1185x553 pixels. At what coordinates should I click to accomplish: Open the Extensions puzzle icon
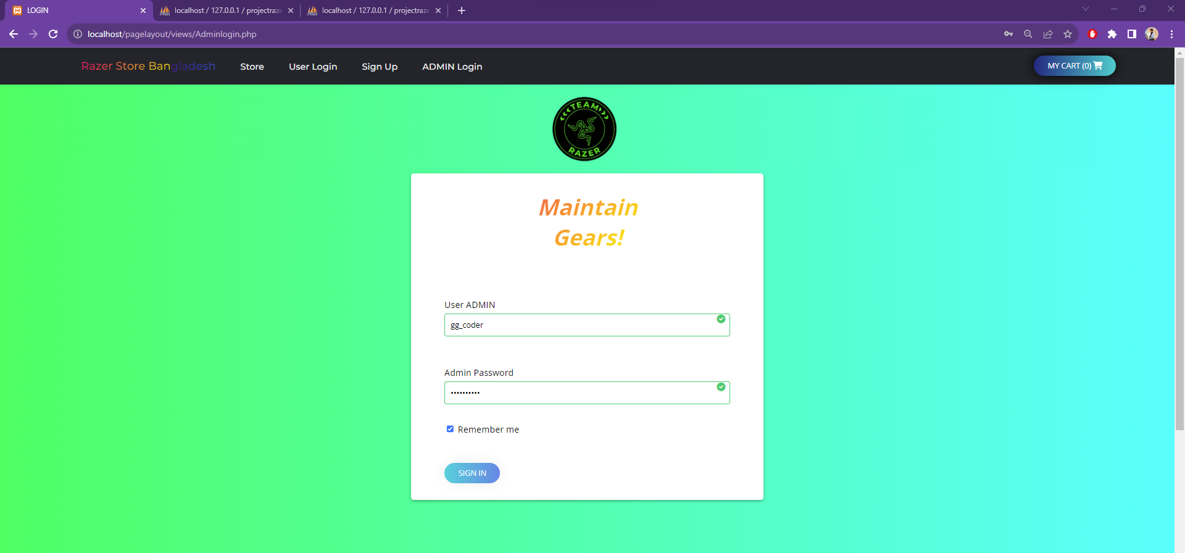(x=1112, y=34)
